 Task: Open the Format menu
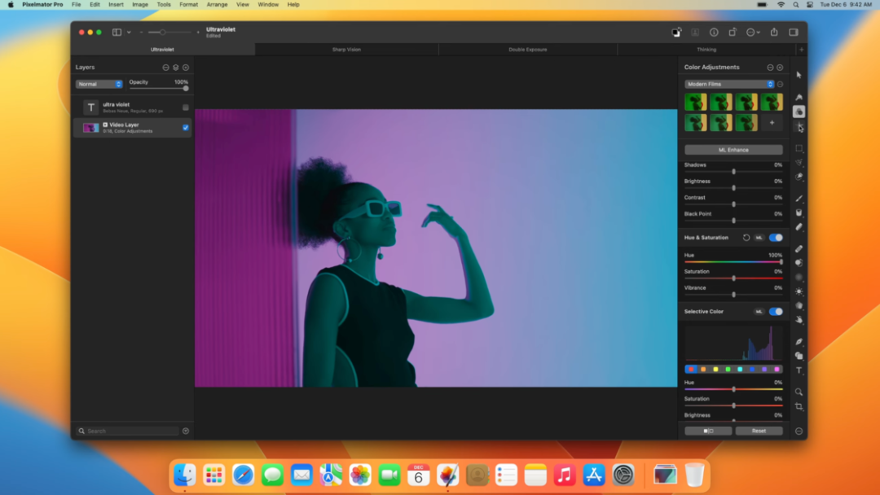point(188,5)
